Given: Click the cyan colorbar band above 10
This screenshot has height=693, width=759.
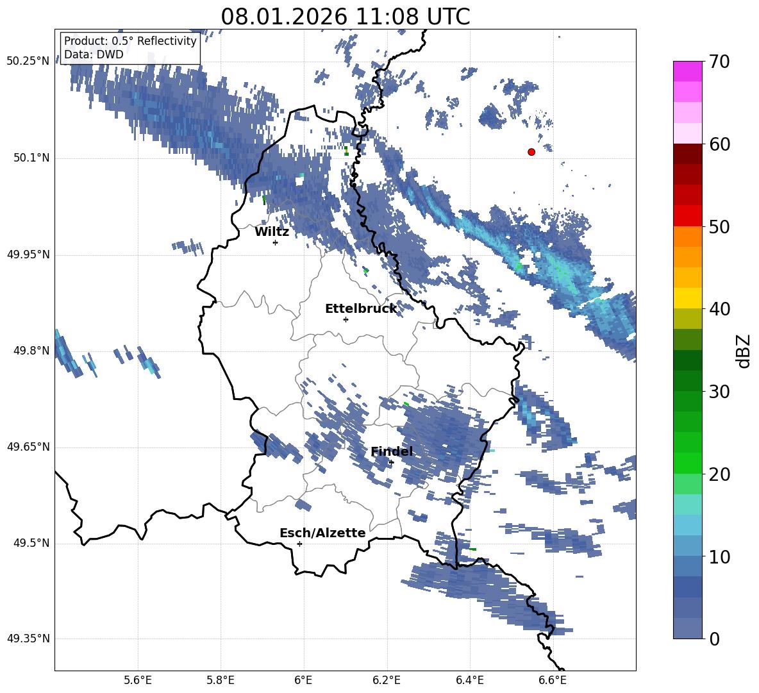Looking at the screenshot, I should tap(687, 525).
